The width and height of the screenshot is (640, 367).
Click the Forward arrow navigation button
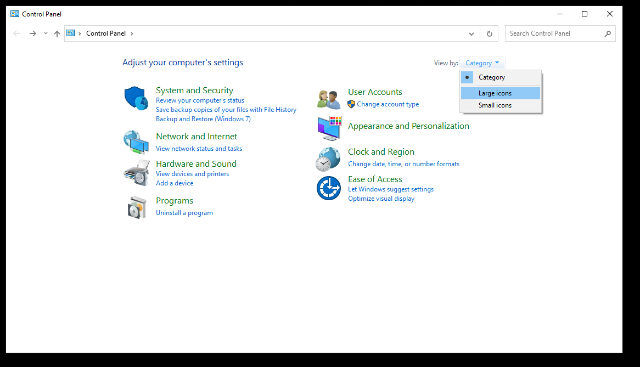(x=32, y=33)
